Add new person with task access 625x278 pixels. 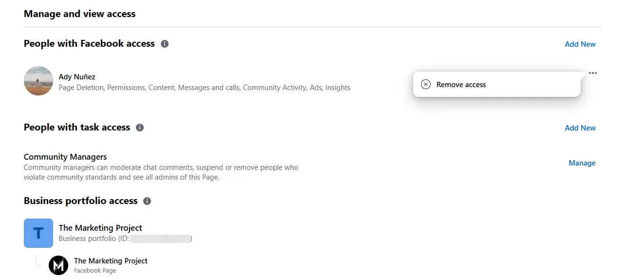click(580, 128)
